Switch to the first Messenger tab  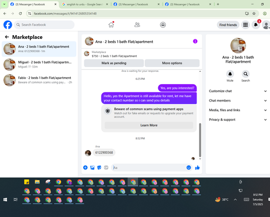[33, 4]
